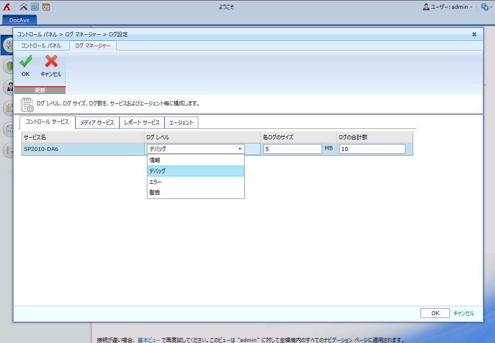Click the 各ログのサイズ column header
Screen dimensions: 495x343
click(299, 137)
